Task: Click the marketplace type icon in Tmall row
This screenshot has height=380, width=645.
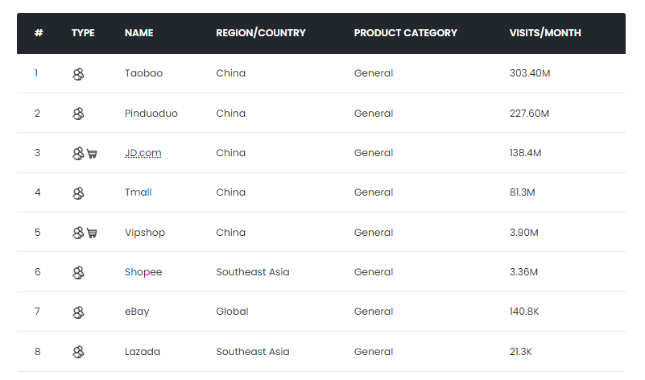Action: (x=78, y=193)
